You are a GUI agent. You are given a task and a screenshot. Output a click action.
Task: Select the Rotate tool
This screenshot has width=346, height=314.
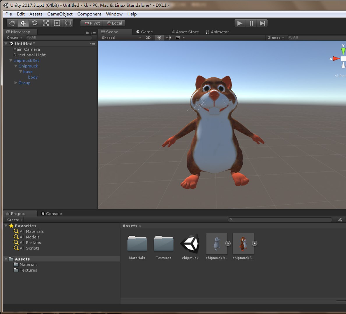click(34, 23)
